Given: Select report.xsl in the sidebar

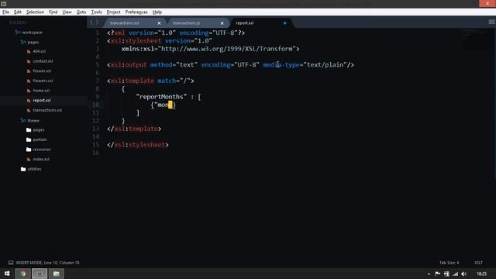Looking at the screenshot, I should (42, 100).
